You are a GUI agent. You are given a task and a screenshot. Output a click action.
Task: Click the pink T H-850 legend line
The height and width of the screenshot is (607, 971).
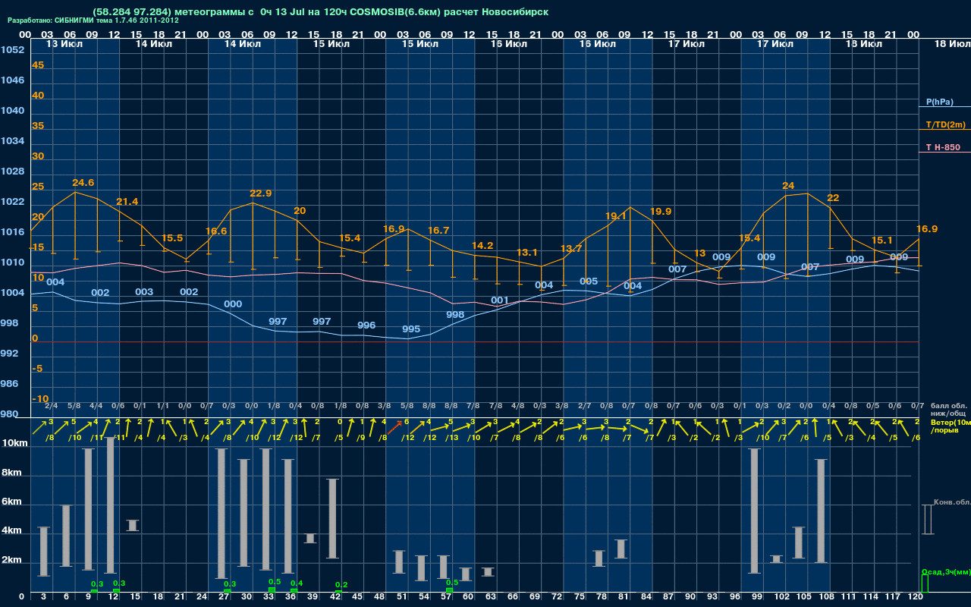pyautogui.click(x=944, y=153)
